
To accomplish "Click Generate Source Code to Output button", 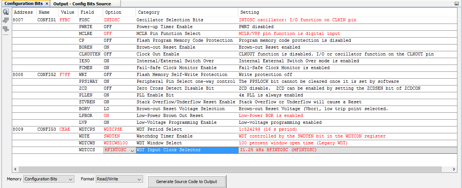I will [x=187, y=182].
